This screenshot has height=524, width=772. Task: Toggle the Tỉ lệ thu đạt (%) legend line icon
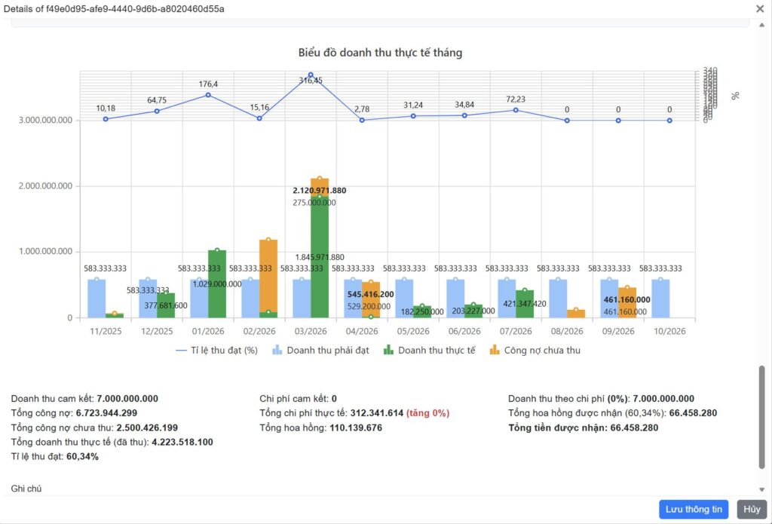(181, 351)
